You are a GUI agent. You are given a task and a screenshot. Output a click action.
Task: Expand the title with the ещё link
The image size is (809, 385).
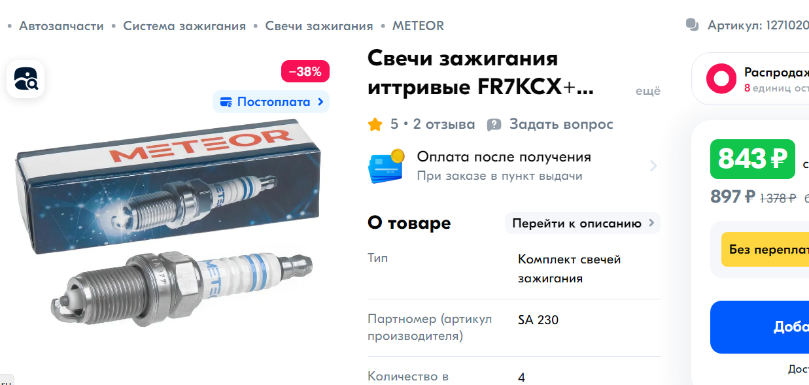[x=648, y=90]
